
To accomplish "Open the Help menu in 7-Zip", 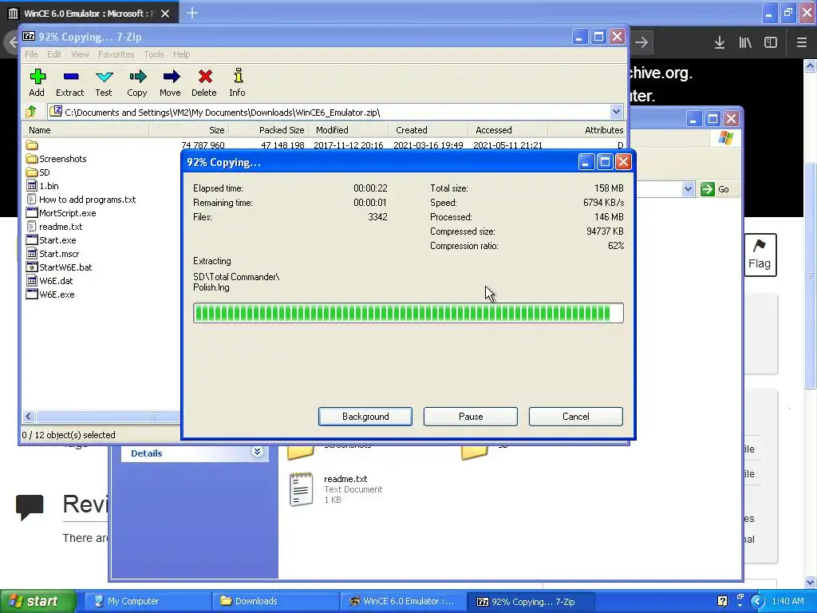I will [x=181, y=54].
